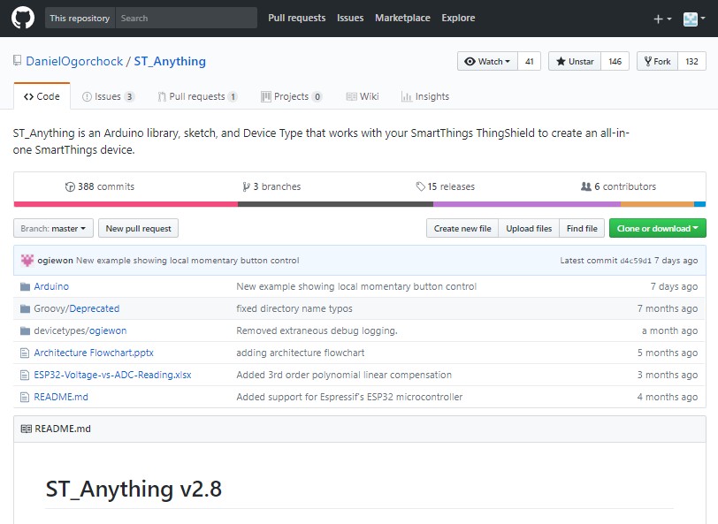718x524 pixels.
Task: Open the Deprecated folder link
Action: click(x=95, y=309)
